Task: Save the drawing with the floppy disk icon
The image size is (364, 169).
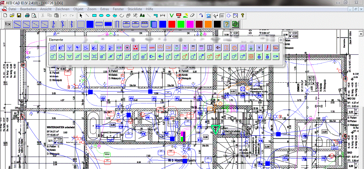Action: pyautogui.click(x=19, y=15)
